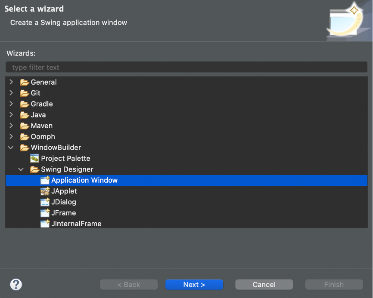
Task: Select the Oomph tree row label
Action: point(43,137)
